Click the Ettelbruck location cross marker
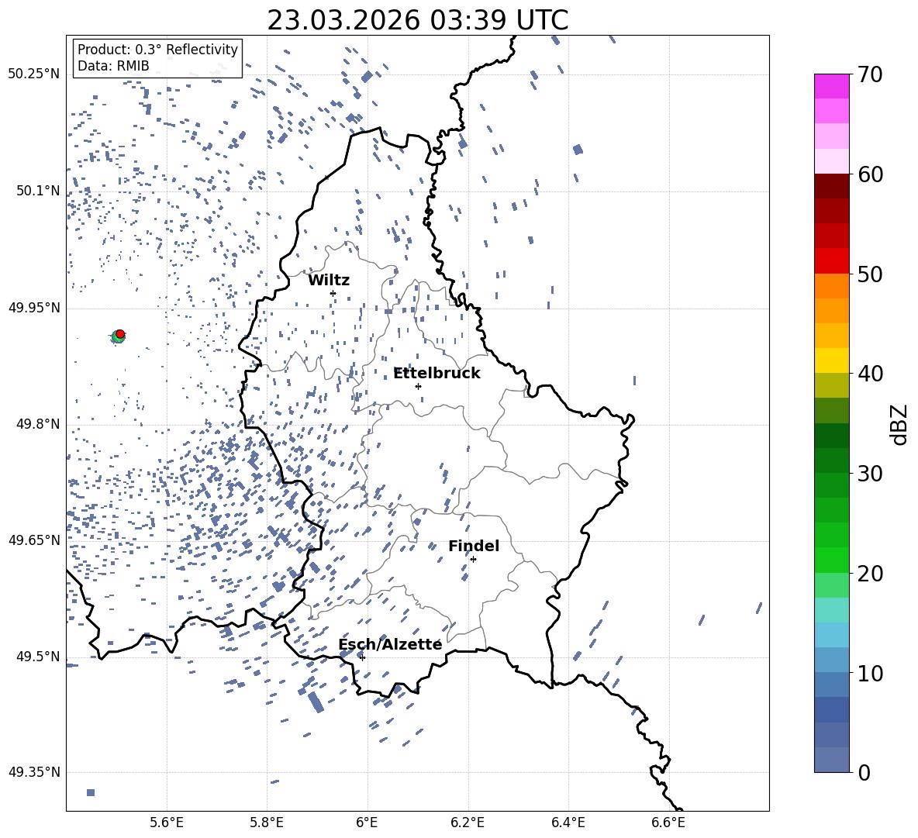This screenshot has width=918, height=838. (418, 386)
